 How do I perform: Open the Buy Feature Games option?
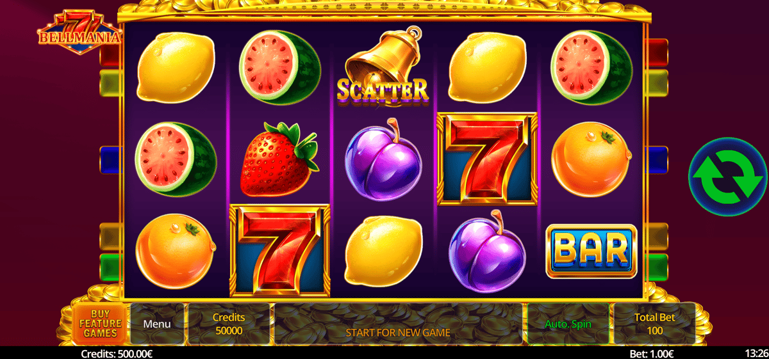coord(100,324)
